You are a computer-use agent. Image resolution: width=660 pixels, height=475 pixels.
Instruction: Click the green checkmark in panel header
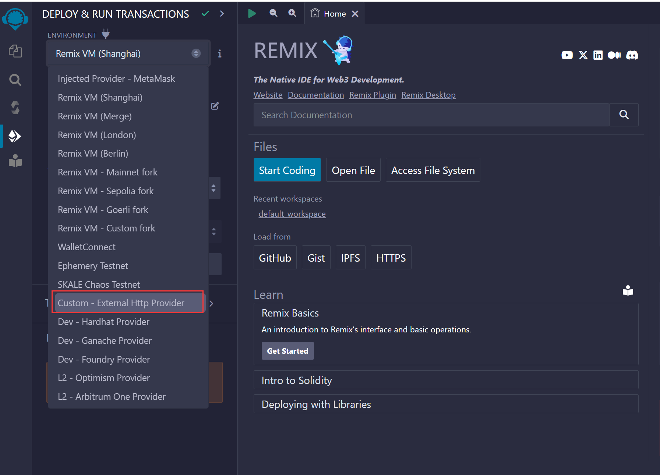coord(205,14)
